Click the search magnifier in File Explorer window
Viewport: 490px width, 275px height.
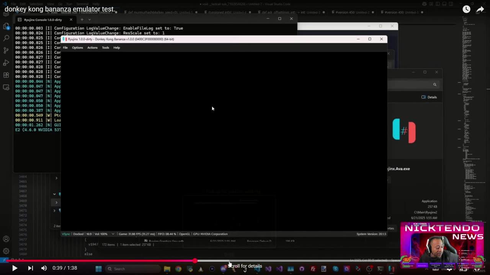coord(434,84)
